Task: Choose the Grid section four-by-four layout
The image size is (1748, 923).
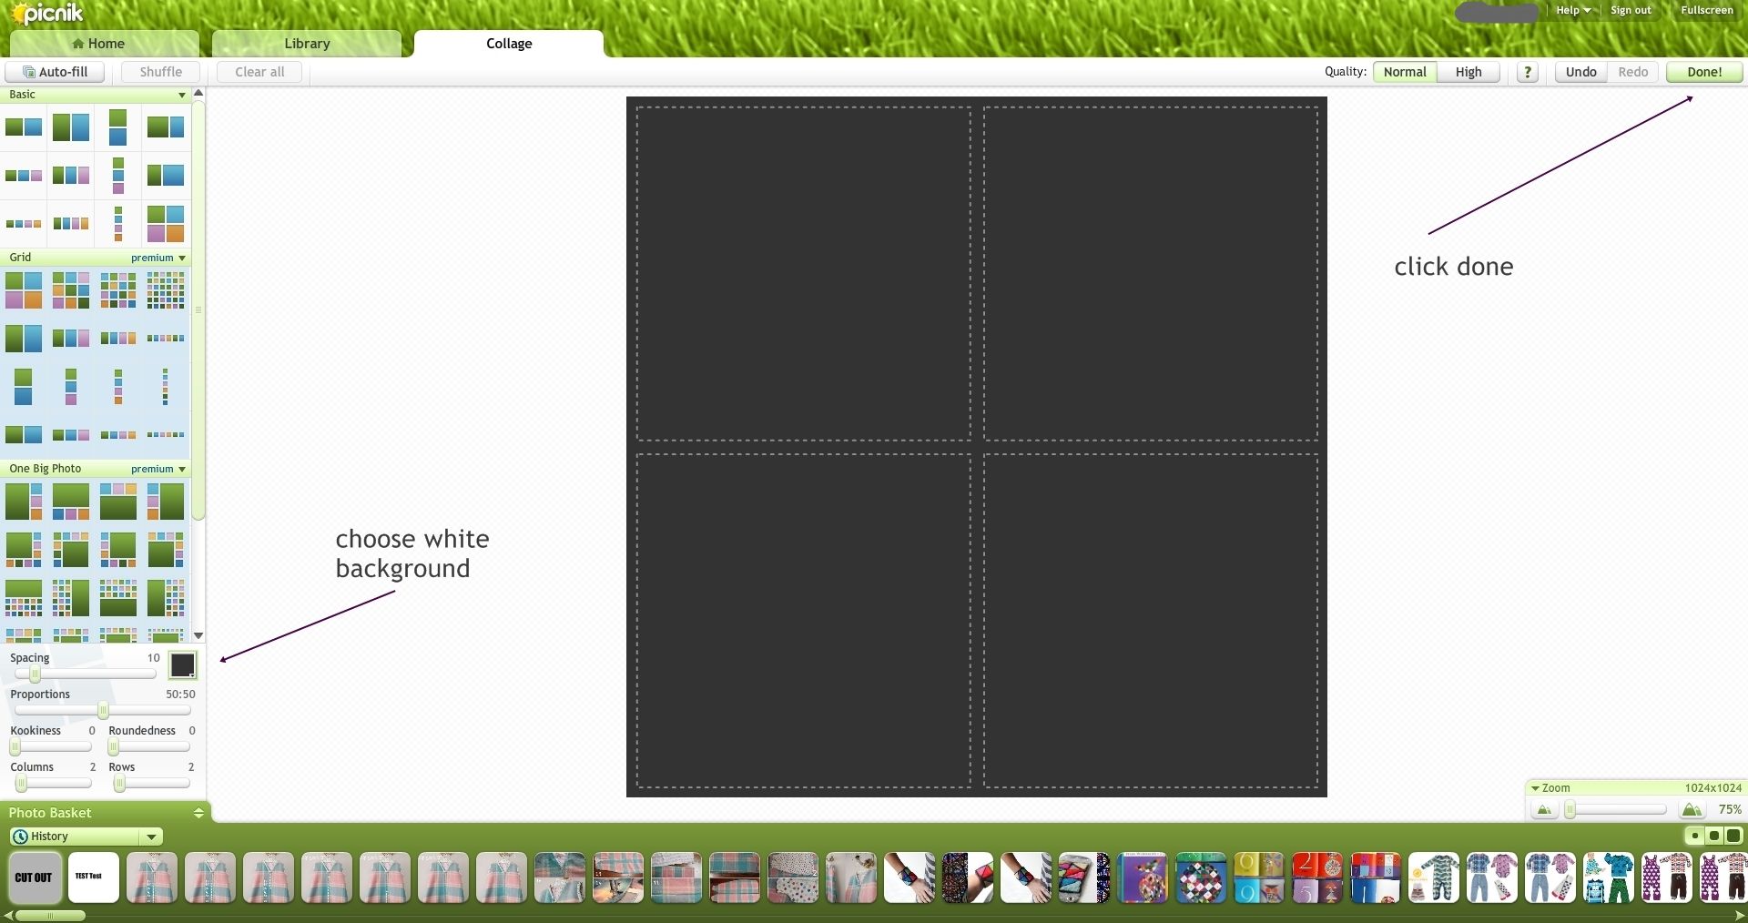Action: (118, 290)
